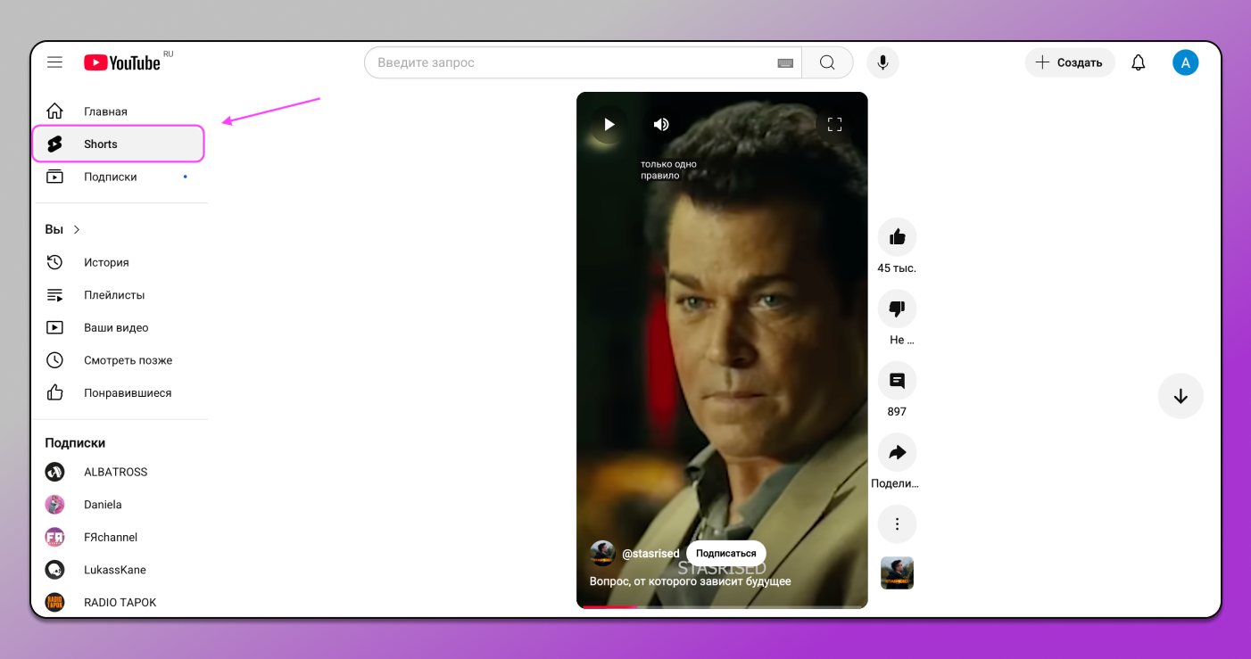Toggle play on the short video

click(609, 125)
